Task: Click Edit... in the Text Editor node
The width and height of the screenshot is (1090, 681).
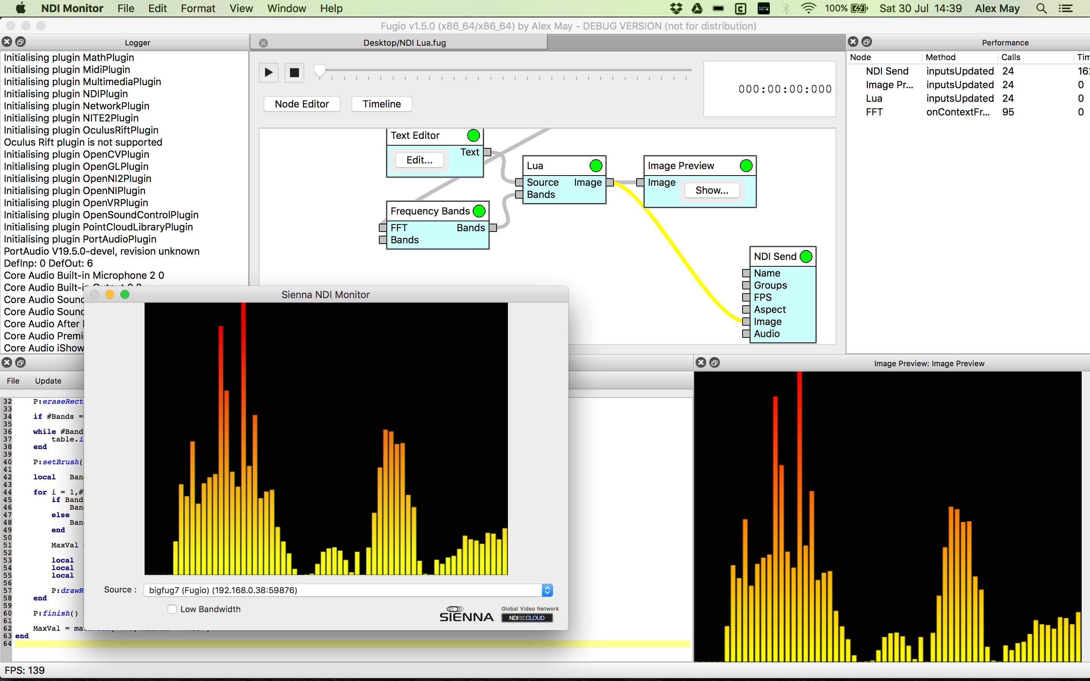Action: pyautogui.click(x=419, y=160)
